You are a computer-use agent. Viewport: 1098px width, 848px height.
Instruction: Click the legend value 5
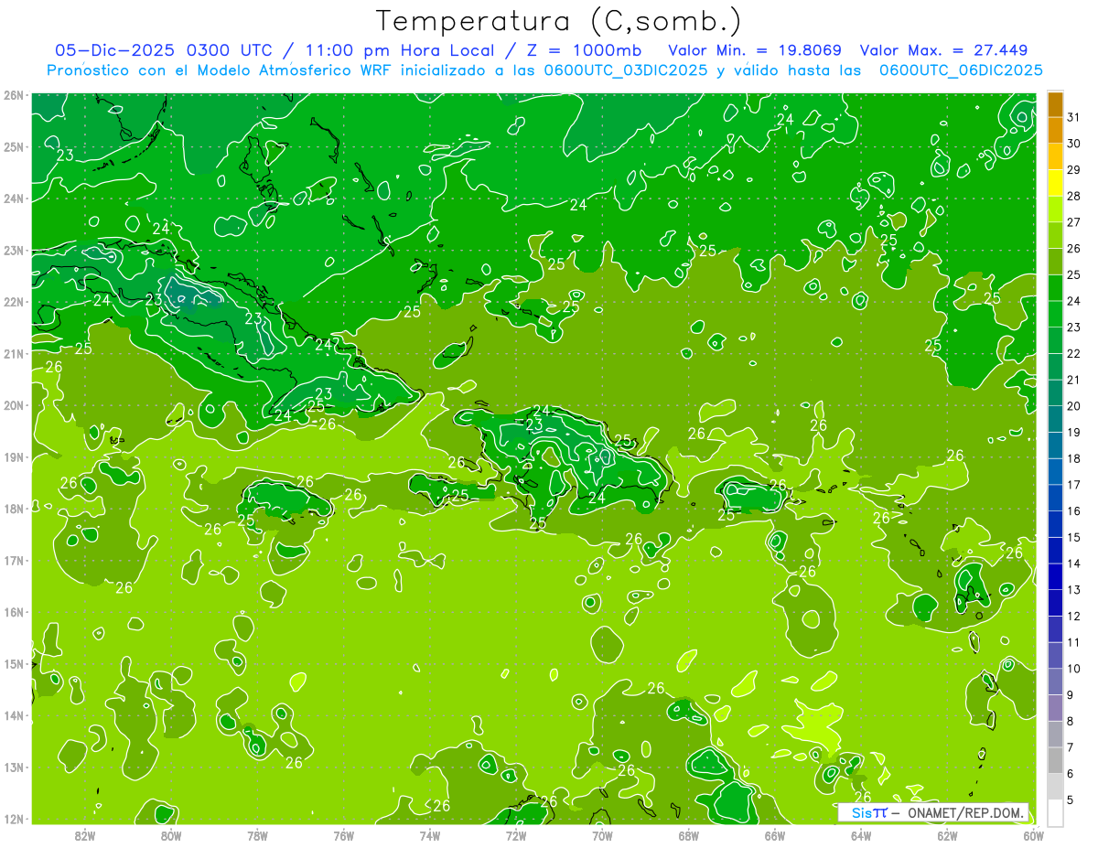coord(1071,800)
